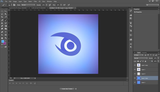This screenshot has width=160, height=92.
Task: Open the Layer menu
Action: pos(20,1)
